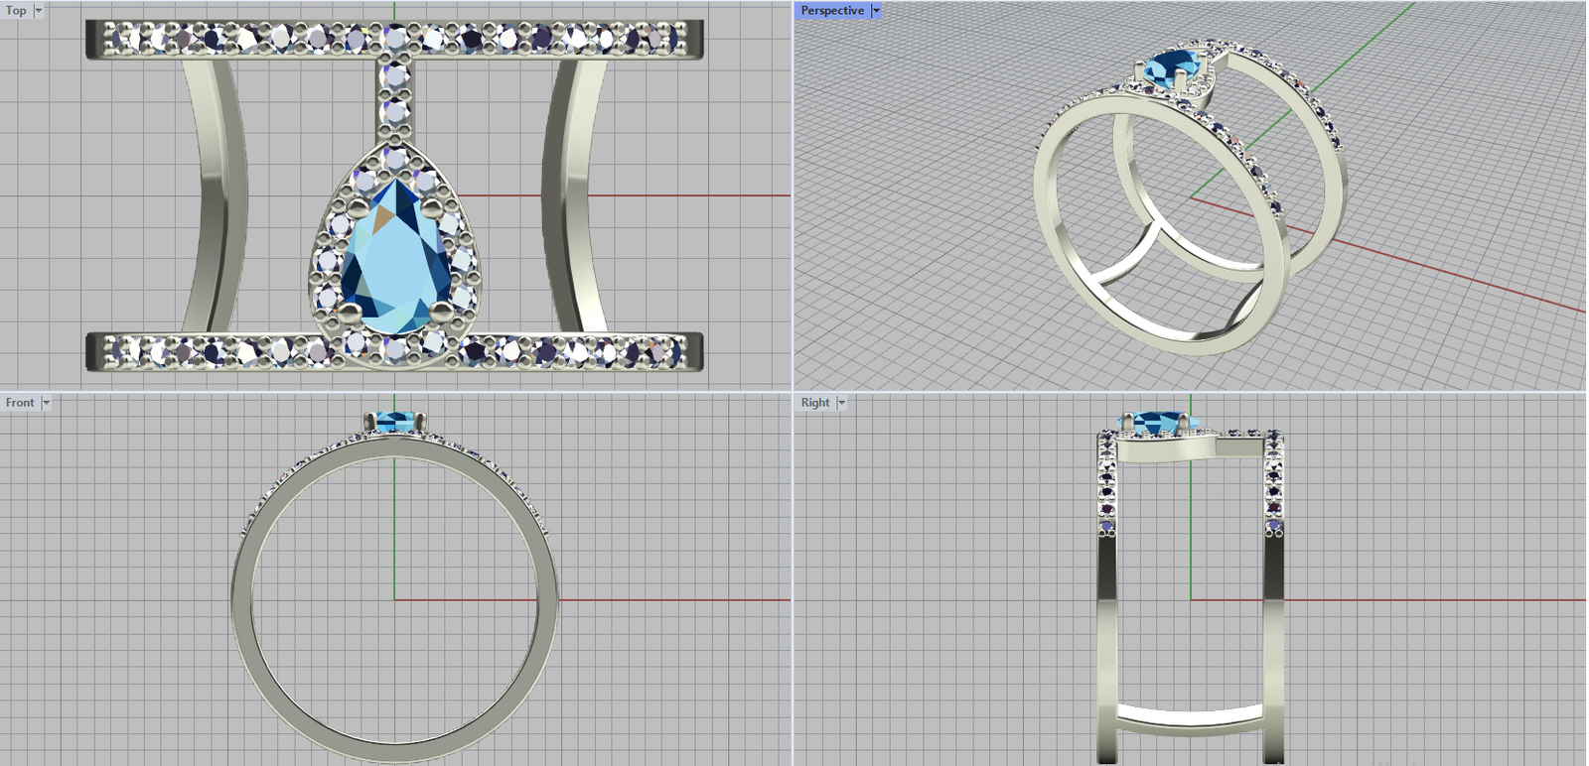Screen dimensions: 1589x766
Task: Select the Front viewport title label
Action: click(20, 403)
